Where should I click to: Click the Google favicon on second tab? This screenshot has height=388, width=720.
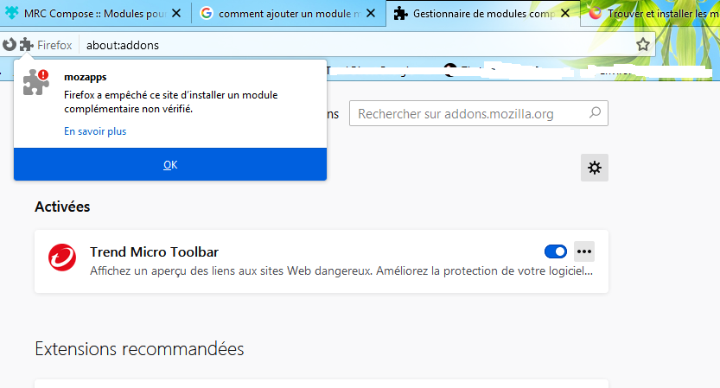pos(207,13)
